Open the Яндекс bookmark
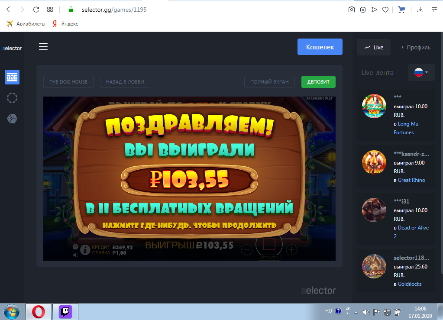 [x=65, y=24]
